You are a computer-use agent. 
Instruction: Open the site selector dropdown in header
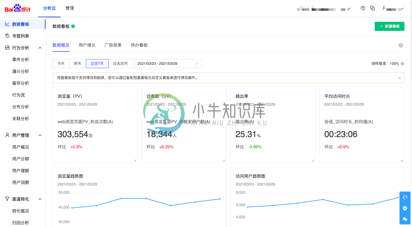(x=324, y=9)
